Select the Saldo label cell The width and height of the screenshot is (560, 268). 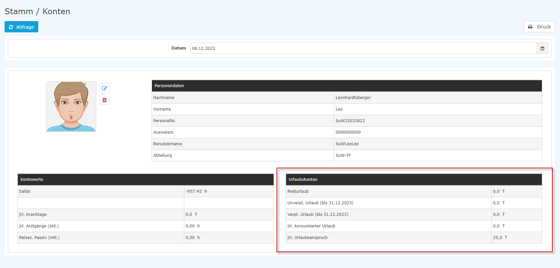(101, 191)
